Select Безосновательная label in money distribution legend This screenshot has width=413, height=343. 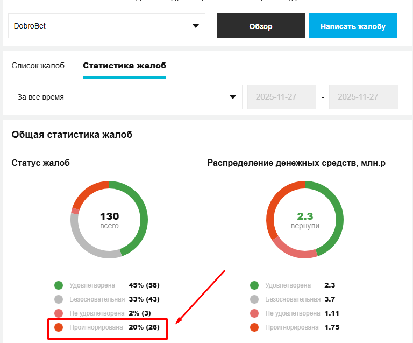point(293,299)
